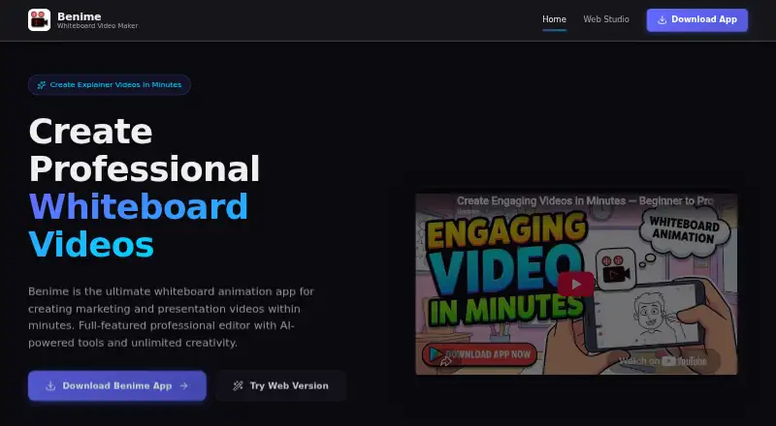Screen dimensions: 776x426
Task: Click download icon on Download Benime App button
Action: pyautogui.click(x=50, y=386)
